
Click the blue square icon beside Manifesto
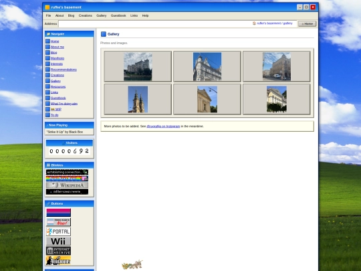(47, 58)
